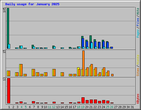Click the red KBytes legend label
The image size is (141, 110).
(138, 99)
